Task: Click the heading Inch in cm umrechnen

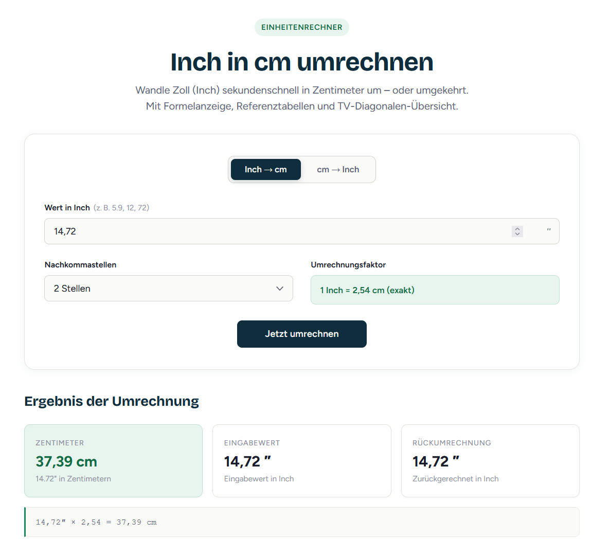Action: [301, 62]
